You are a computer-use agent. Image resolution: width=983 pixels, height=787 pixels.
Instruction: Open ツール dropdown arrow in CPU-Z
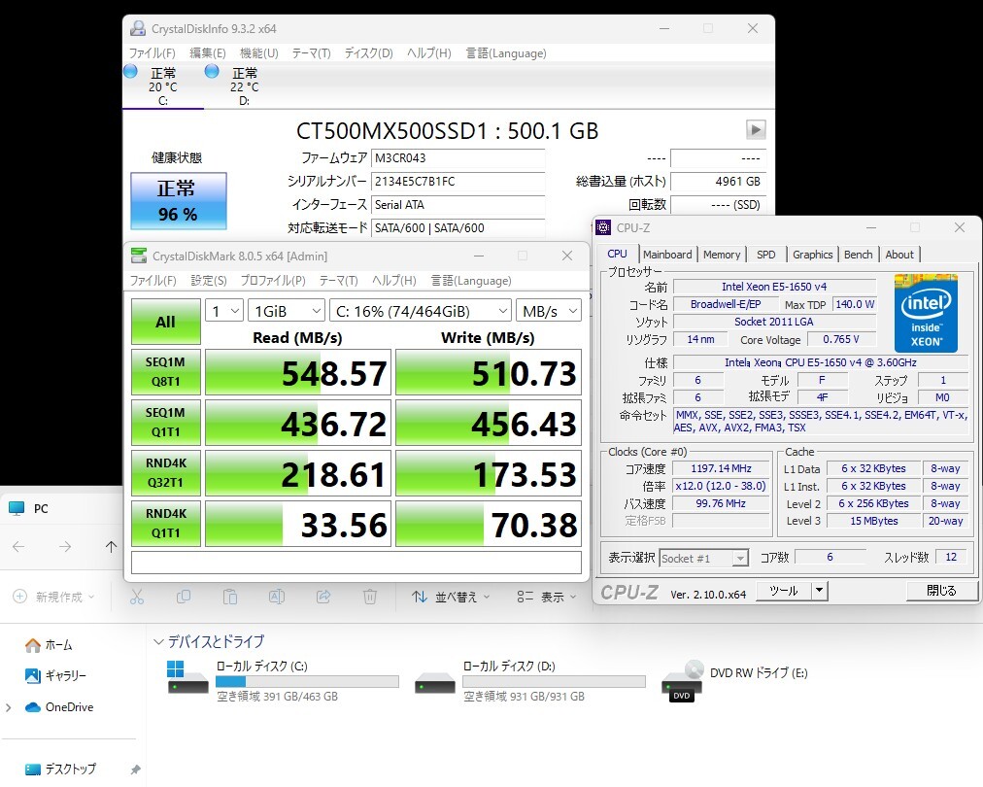[x=820, y=590]
